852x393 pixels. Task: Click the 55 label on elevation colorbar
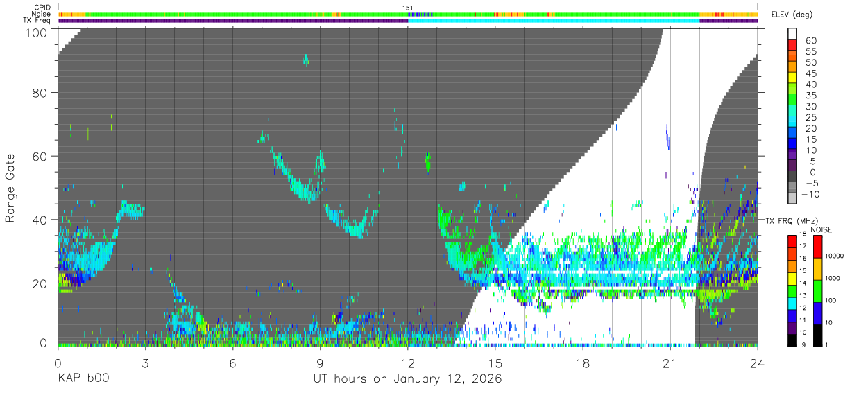pyautogui.click(x=810, y=52)
